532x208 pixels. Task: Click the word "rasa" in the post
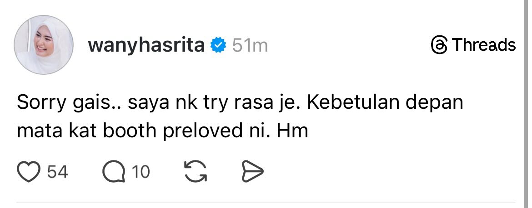click(x=255, y=103)
